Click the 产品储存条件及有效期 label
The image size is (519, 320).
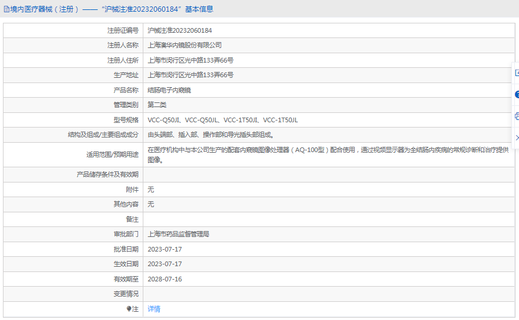(x=108, y=174)
